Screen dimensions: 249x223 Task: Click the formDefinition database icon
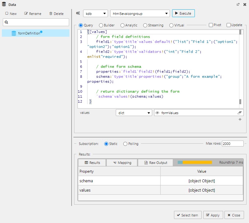[14, 33]
